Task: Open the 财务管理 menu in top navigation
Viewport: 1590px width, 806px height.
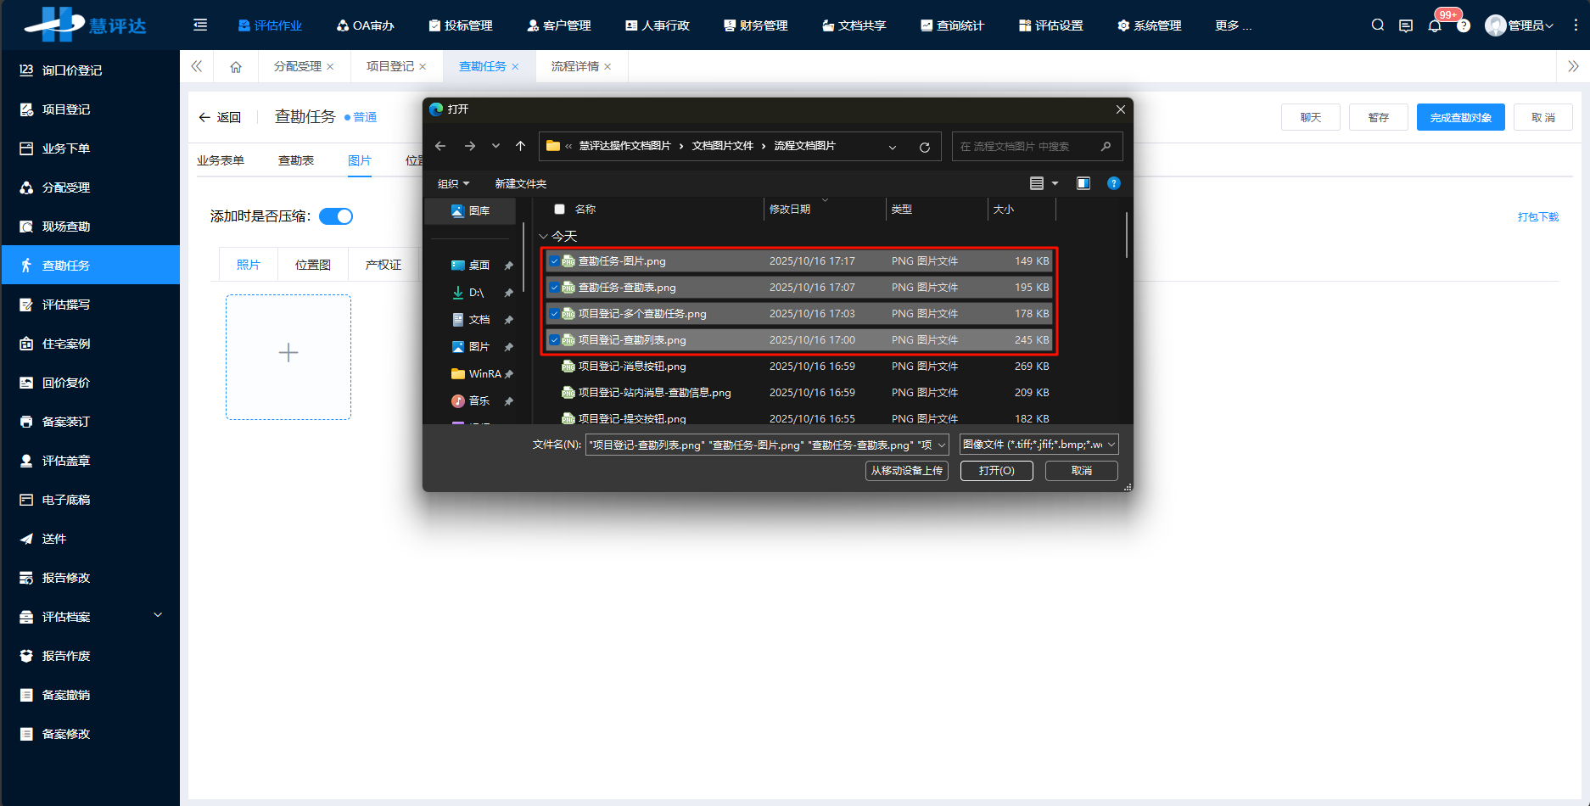Action: (755, 25)
